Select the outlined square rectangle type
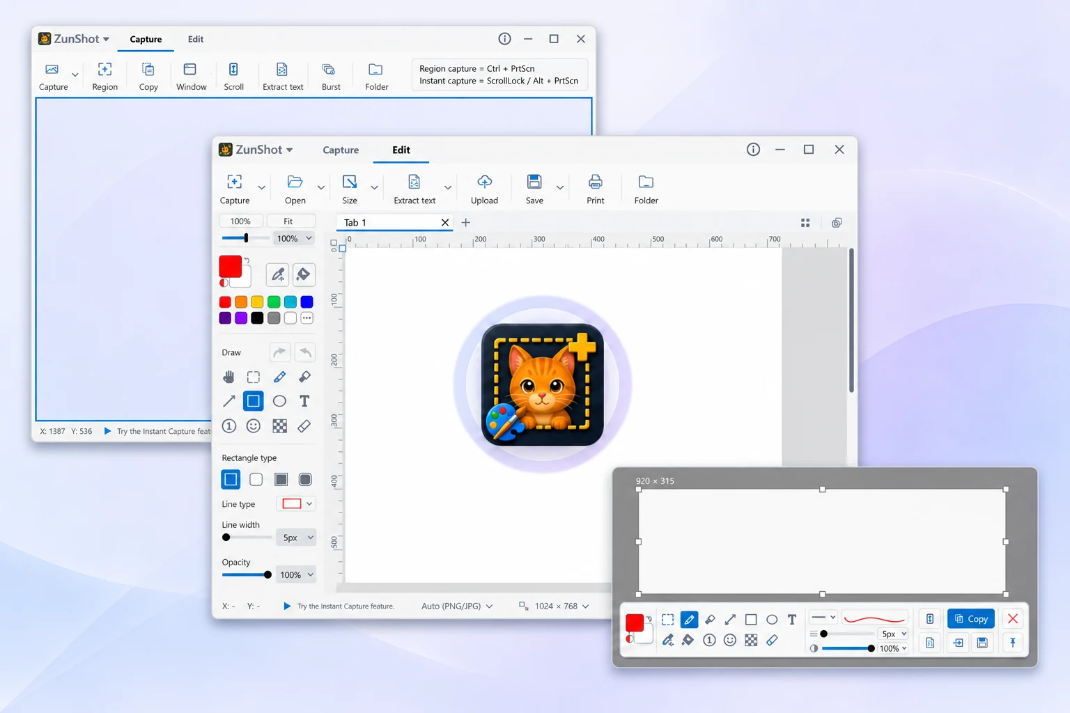This screenshot has height=713, width=1070. (x=231, y=479)
